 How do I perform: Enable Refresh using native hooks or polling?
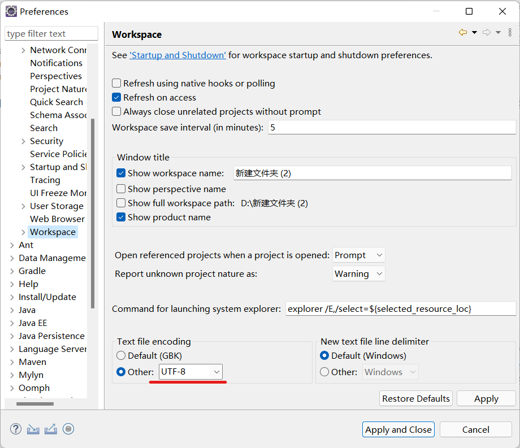(x=116, y=84)
